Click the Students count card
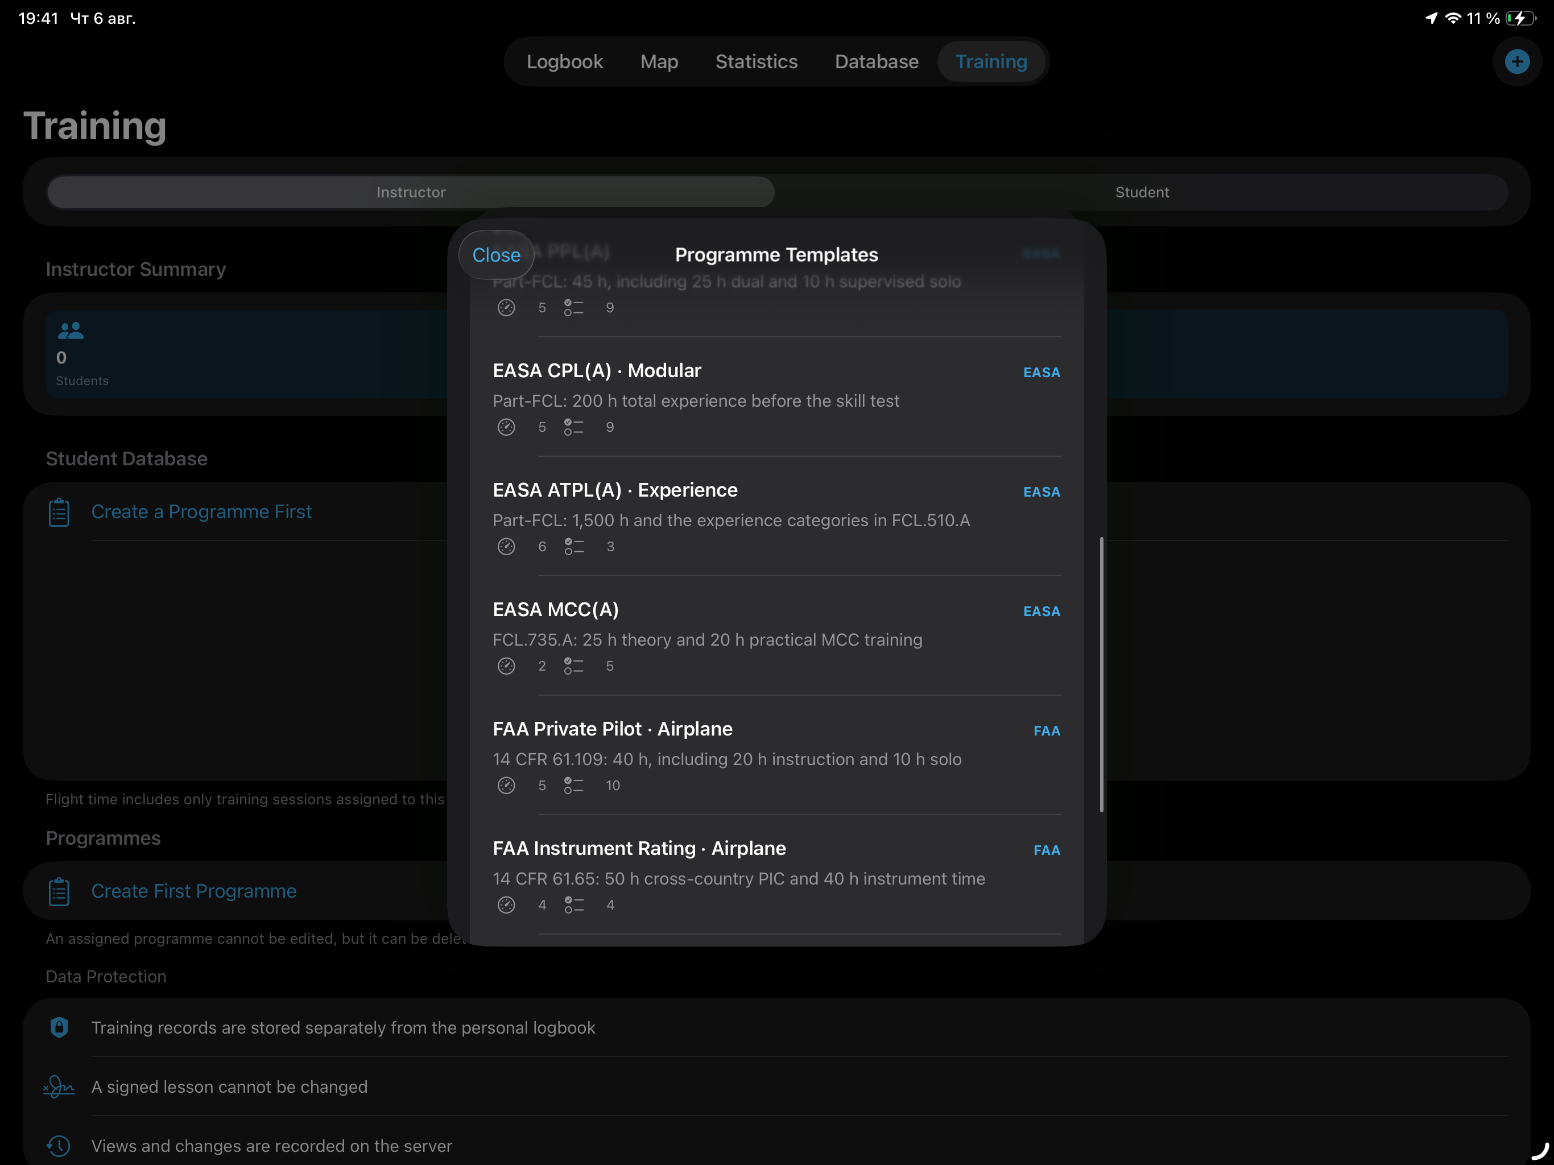The width and height of the screenshot is (1554, 1165). 247,354
